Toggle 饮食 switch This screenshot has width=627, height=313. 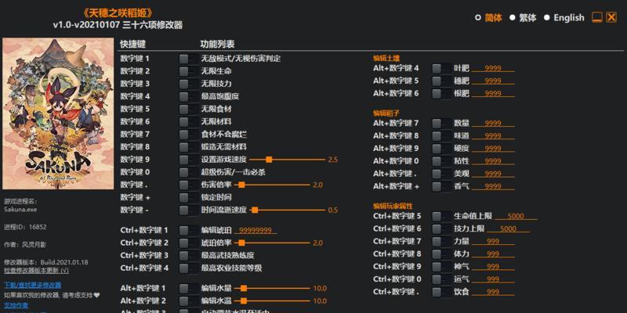pos(441,292)
